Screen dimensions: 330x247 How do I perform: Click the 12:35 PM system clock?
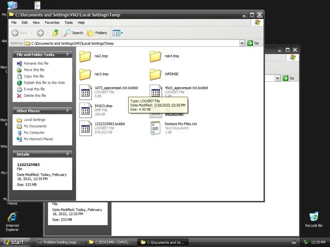318,242
